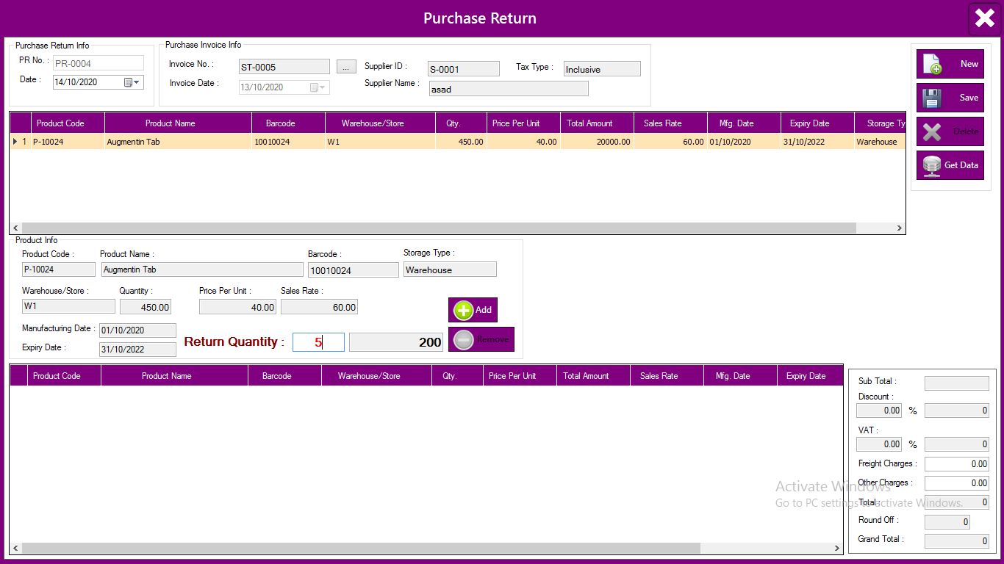This screenshot has width=1004, height=564.
Task: Click the row selector arrow of row 1
Action: [x=15, y=142]
